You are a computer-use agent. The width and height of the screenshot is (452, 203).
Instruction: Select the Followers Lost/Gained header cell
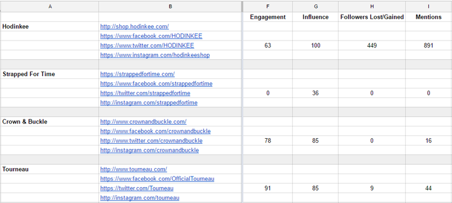(x=372, y=17)
